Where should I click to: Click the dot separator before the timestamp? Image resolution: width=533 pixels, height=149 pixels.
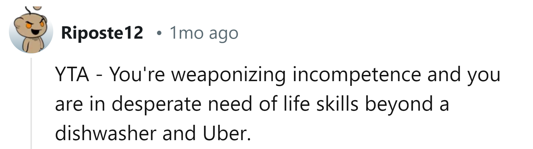pos(159,33)
